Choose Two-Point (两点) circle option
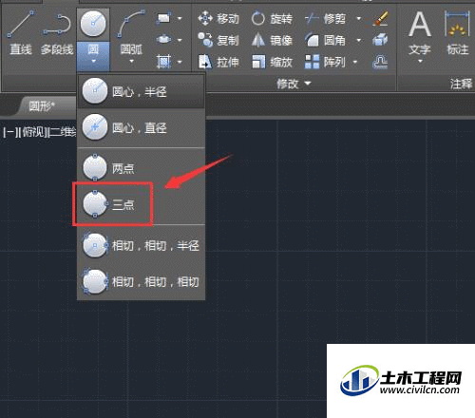Image resolution: width=475 pixels, height=418 pixels. pyautogui.click(x=142, y=168)
